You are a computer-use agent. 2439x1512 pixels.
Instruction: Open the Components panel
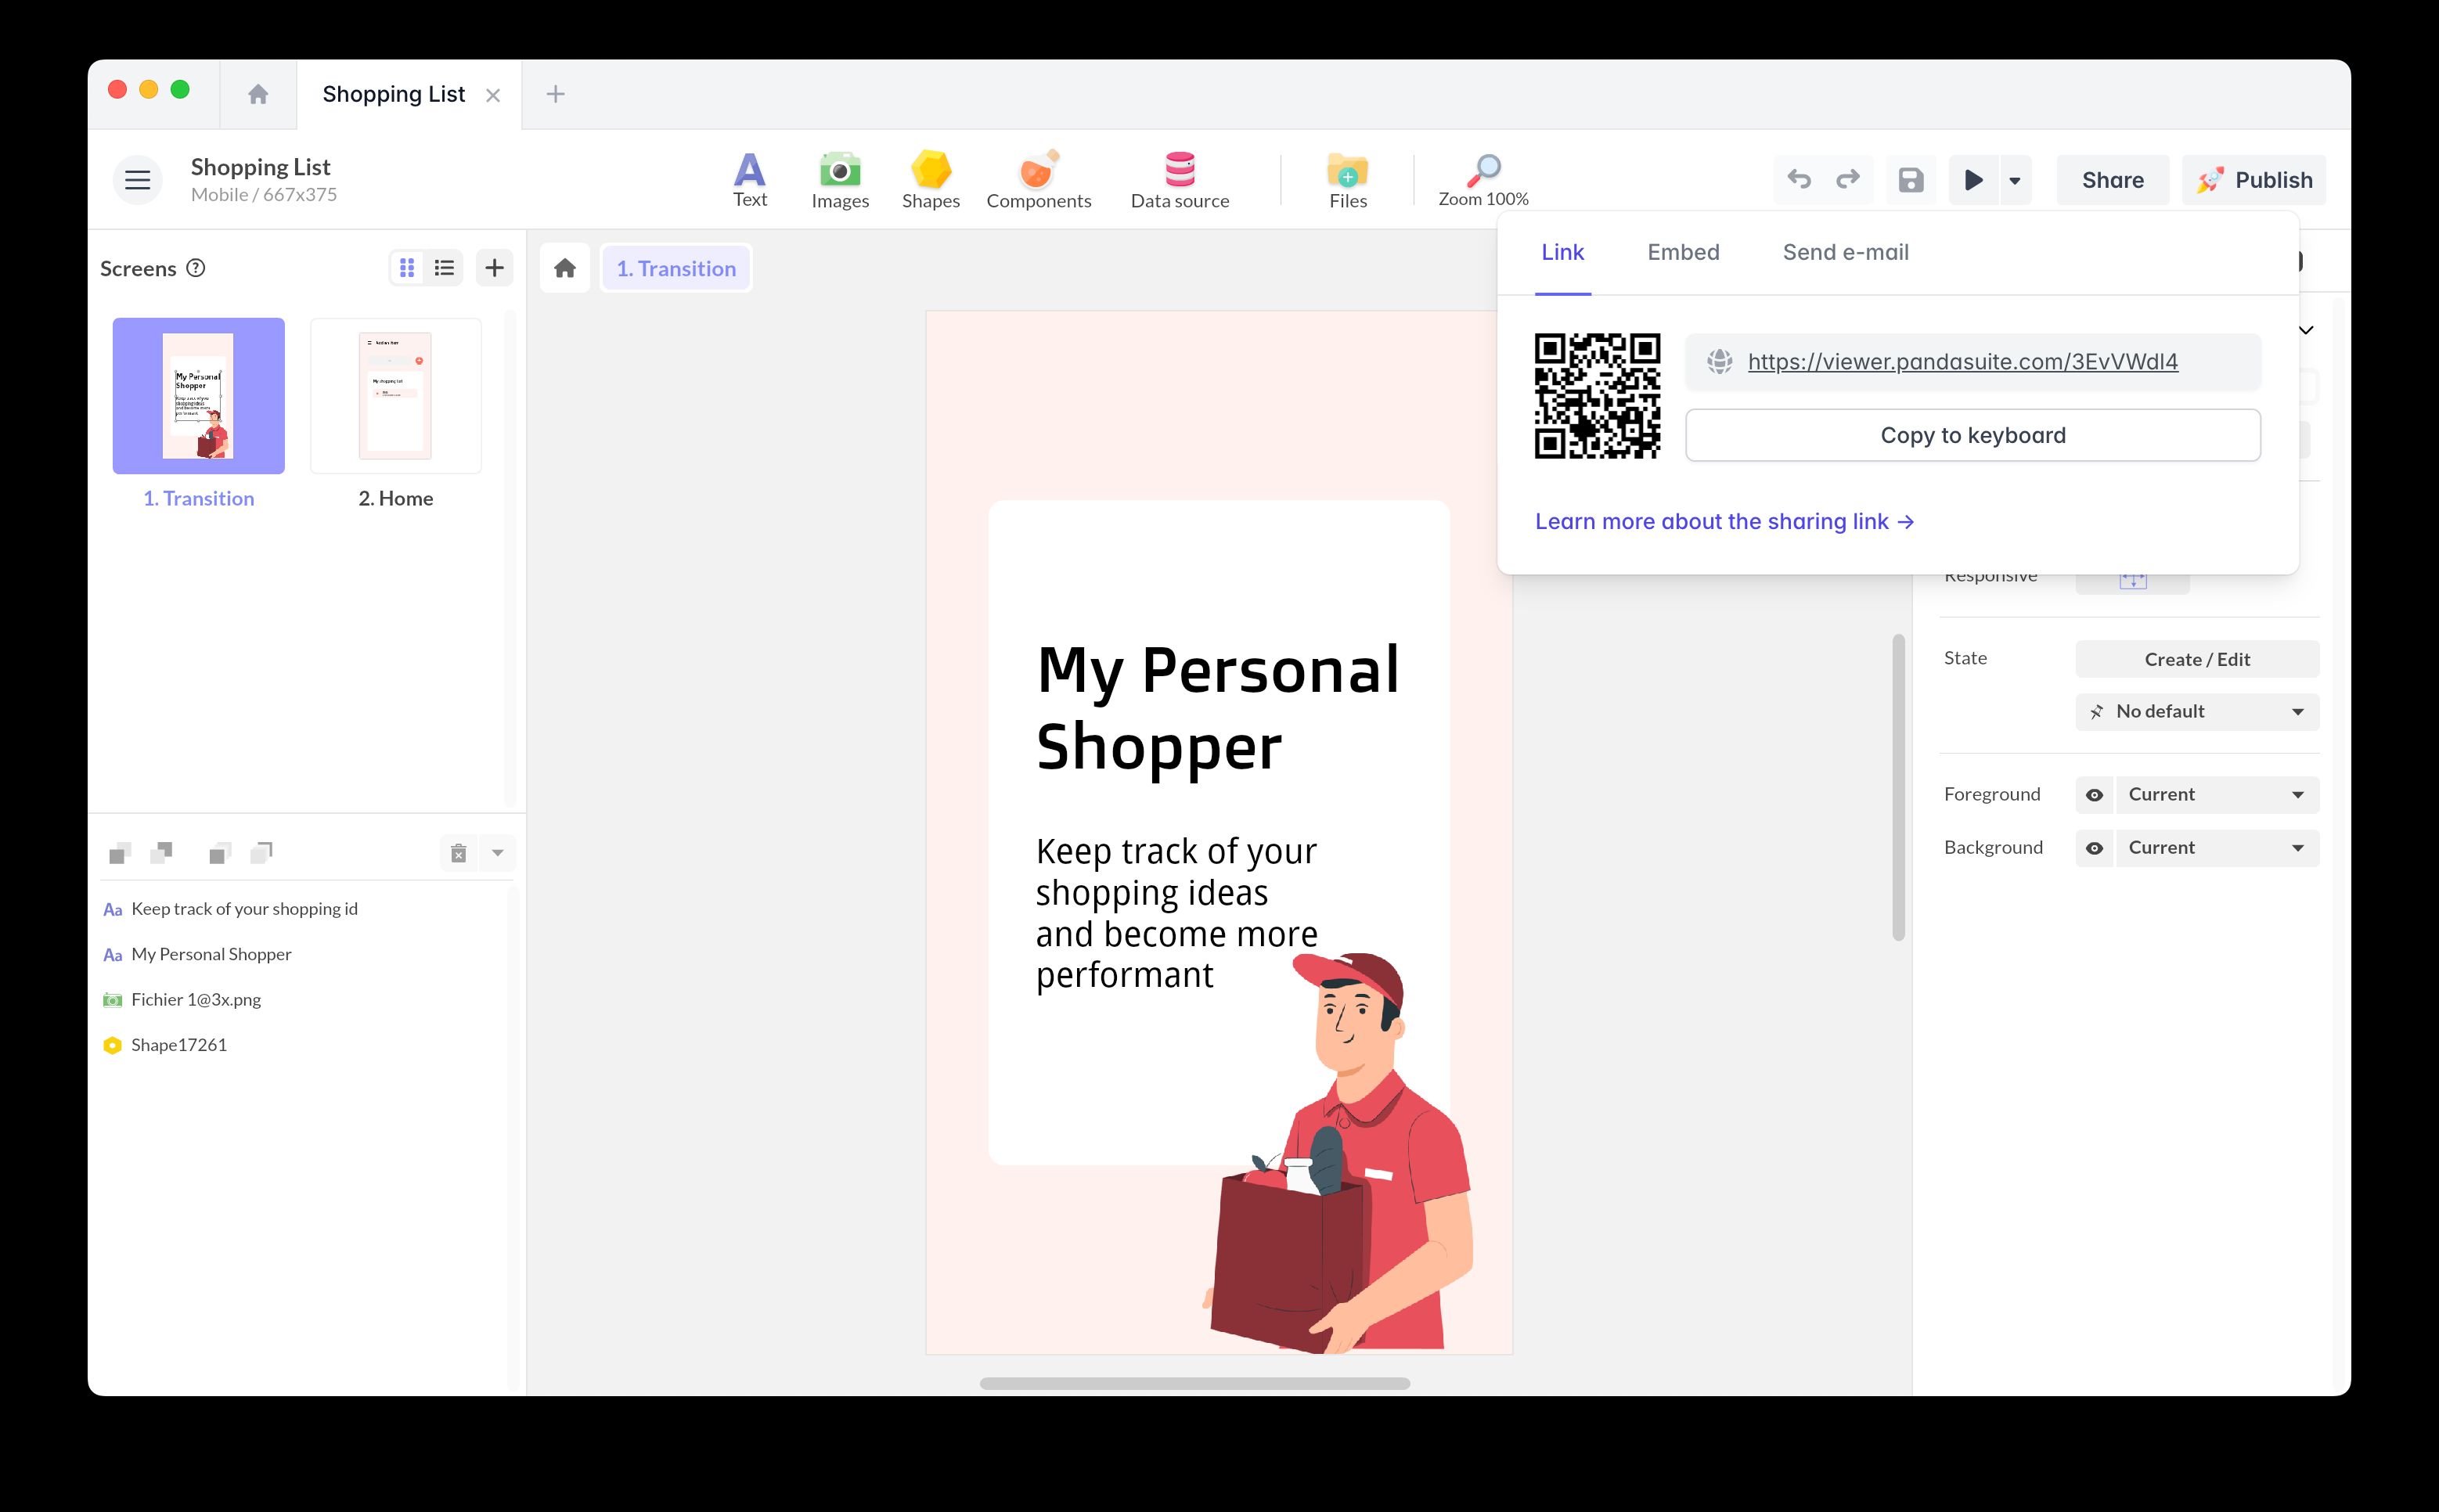click(x=1038, y=180)
